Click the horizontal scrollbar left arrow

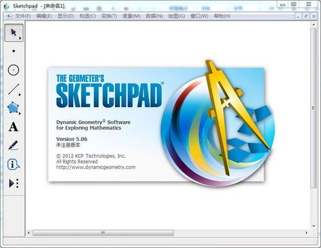[x=29, y=233]
